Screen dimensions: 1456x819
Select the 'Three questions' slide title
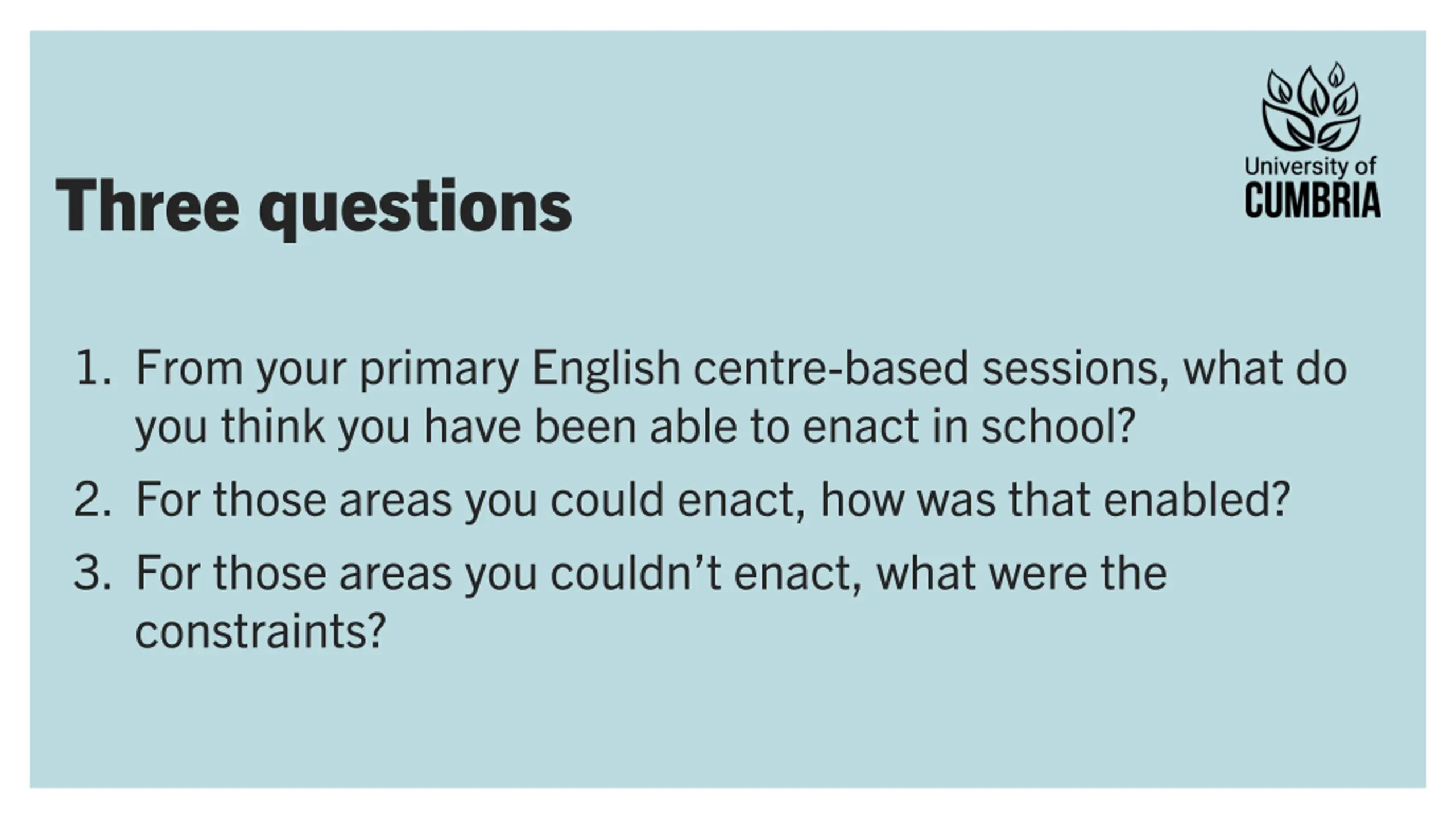coord(313,207)
